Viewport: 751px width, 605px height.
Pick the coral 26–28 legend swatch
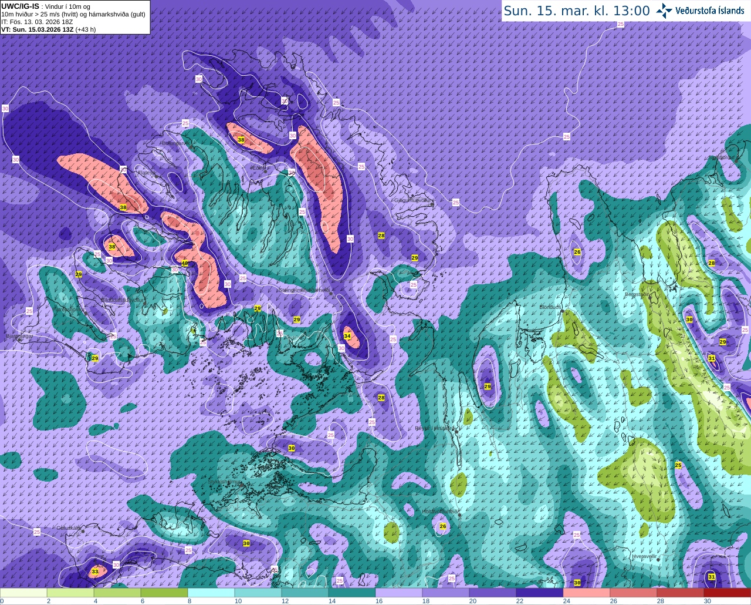point(634,593)
